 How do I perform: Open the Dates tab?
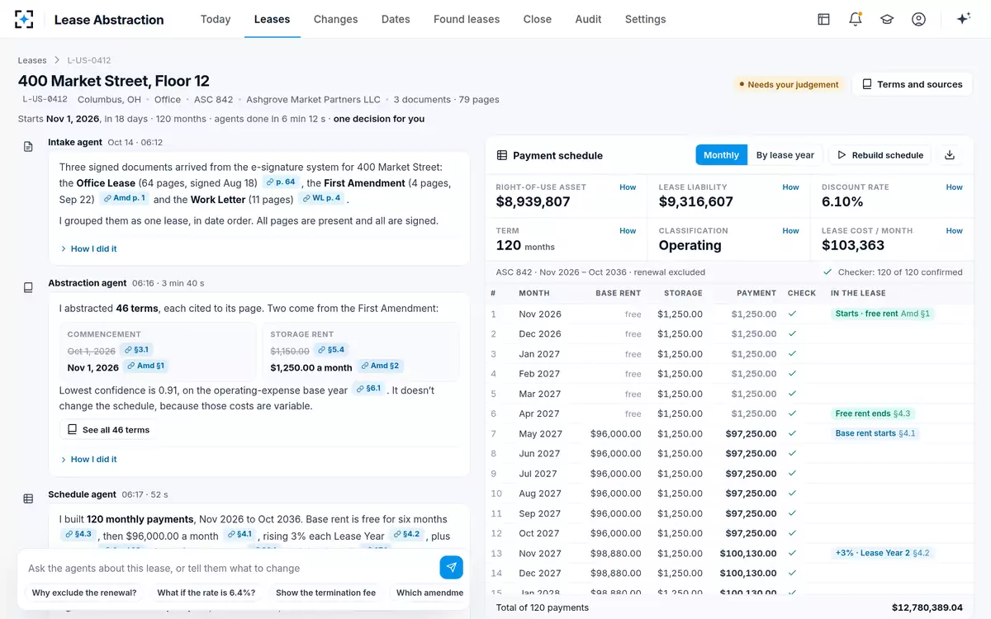coord(396,19)
